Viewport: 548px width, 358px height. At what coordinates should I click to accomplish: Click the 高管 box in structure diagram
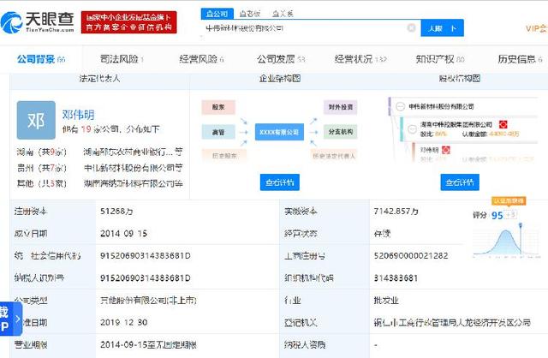pos(218,132)
